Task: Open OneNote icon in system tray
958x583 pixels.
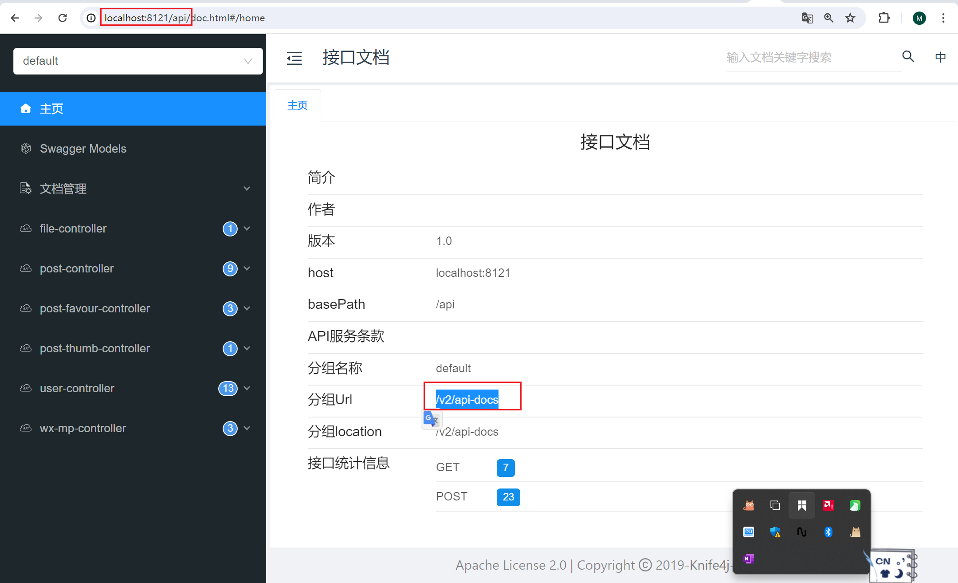Action: coord(749,559)
